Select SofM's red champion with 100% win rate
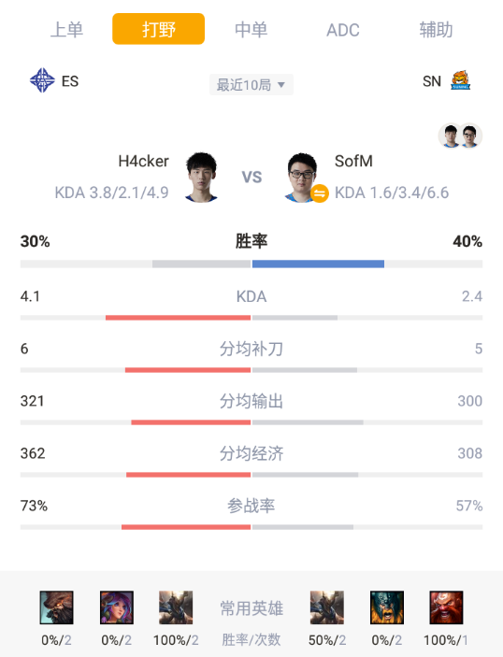Viewport: 503px width, 657px height. pyautogui.click(x=446, y=607)
